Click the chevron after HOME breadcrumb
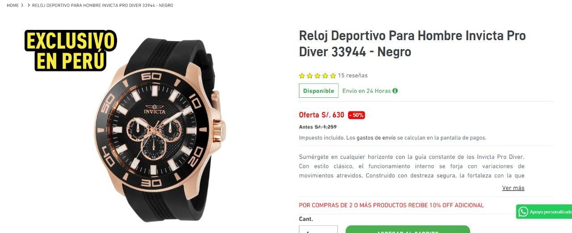Screen dimensions: 572x233 coord(22,5)
